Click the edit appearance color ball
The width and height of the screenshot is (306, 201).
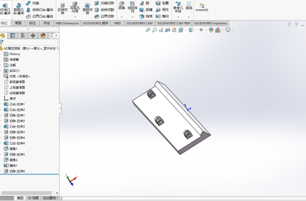pos(211,30)
